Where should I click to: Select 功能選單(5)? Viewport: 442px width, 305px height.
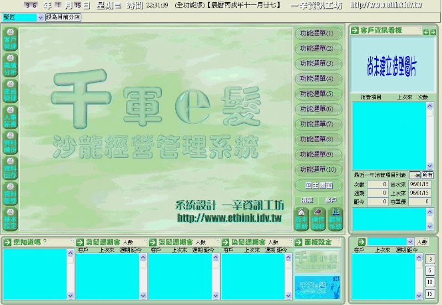(318, 94)
